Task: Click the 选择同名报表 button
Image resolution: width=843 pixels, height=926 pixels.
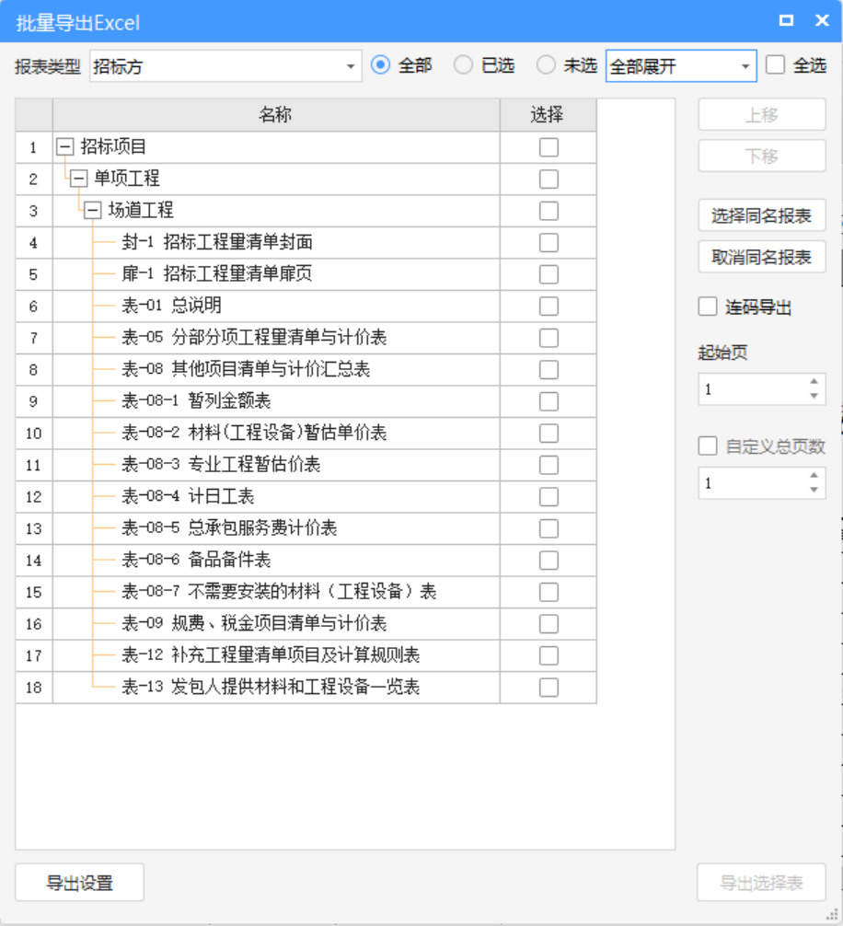Action: coord(761,216)
